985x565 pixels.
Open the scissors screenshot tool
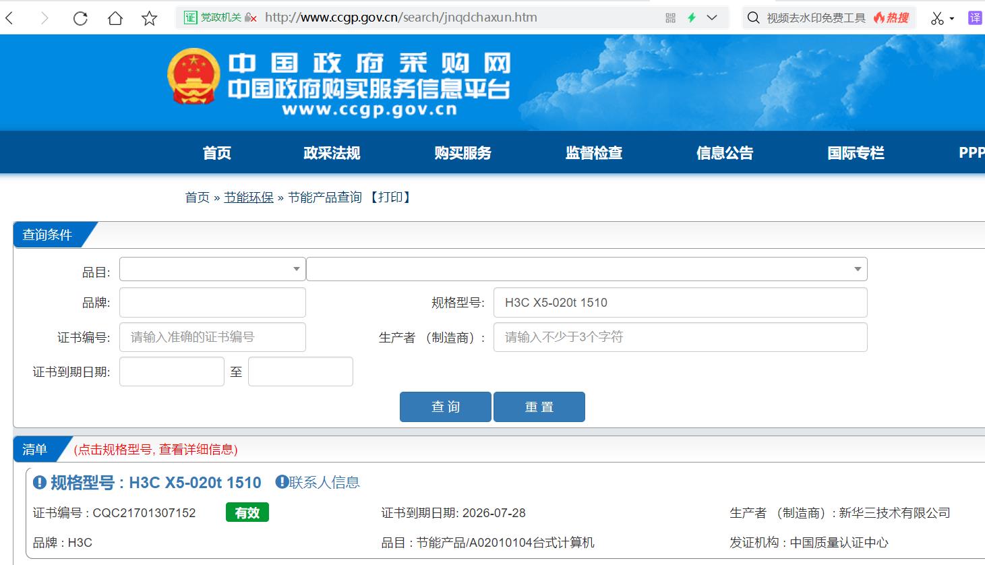pyautogui.click(x=937, y=18)
